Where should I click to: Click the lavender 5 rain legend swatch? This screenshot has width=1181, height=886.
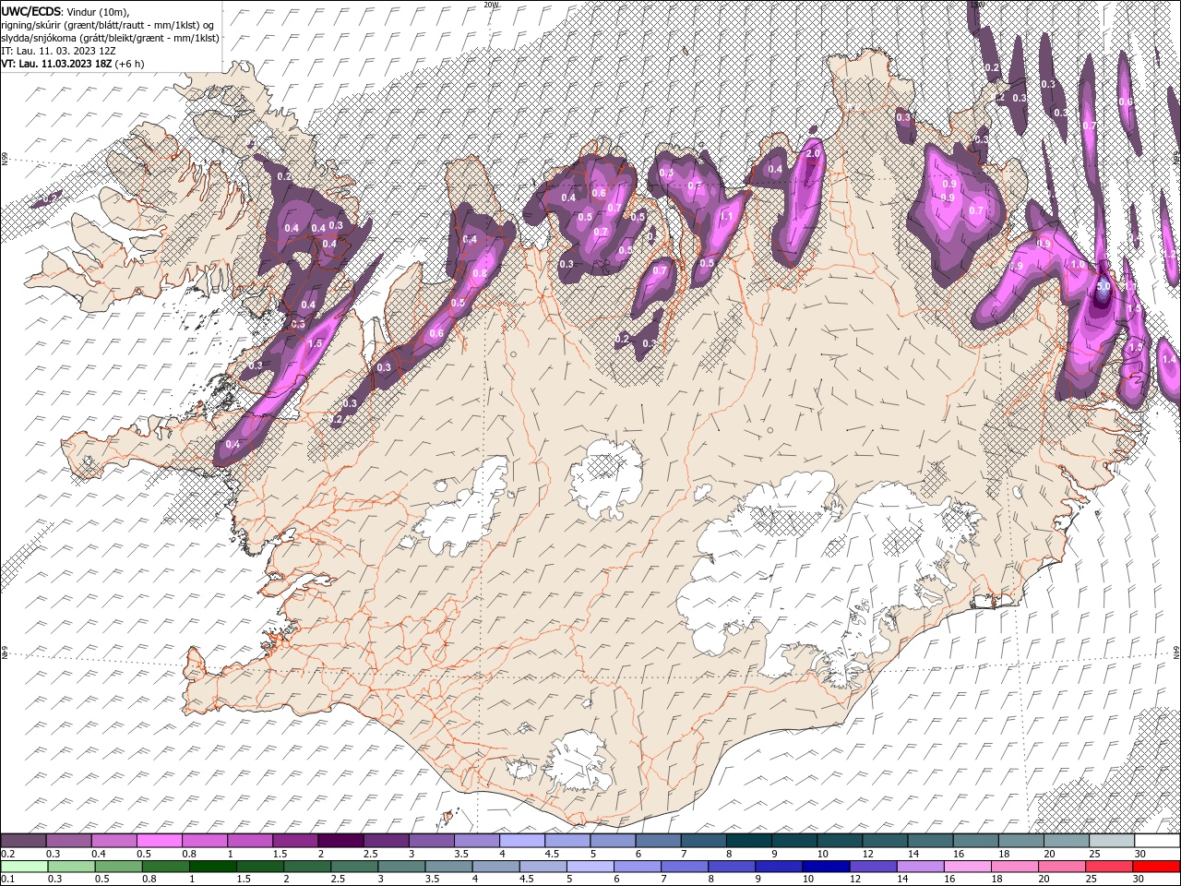(x=590, y=866)
